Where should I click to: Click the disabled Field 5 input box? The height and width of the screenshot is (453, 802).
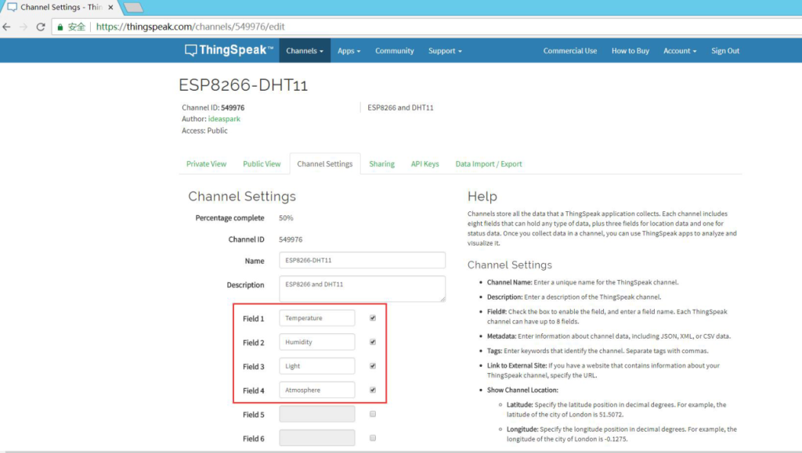(317, 414)
